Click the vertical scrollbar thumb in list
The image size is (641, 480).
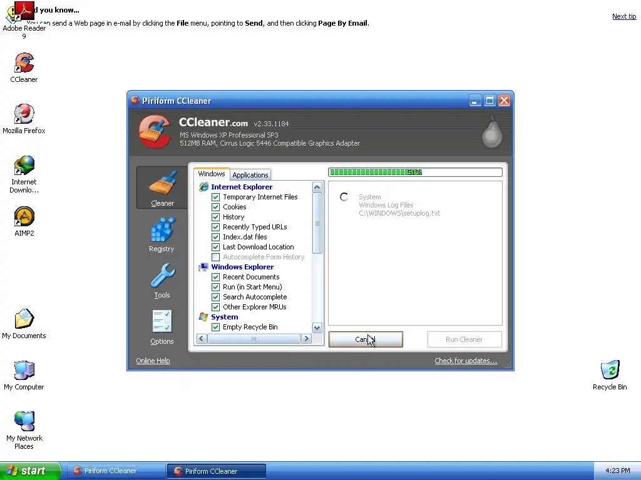coord(317,223)
